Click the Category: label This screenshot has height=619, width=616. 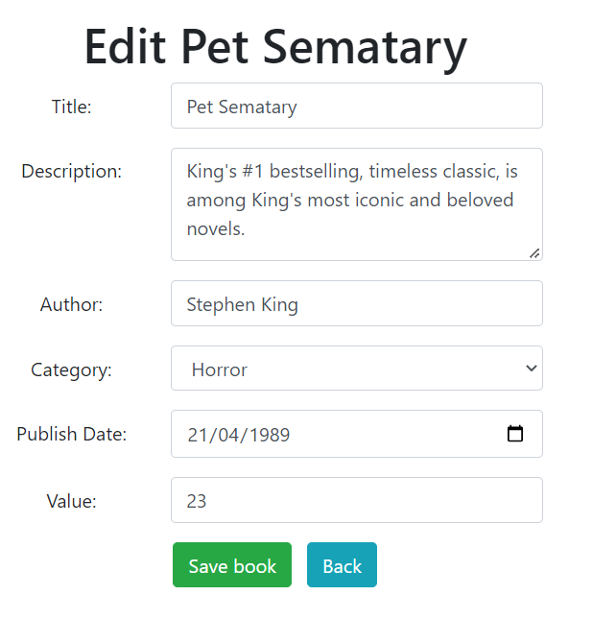click(x=72, y=369)
